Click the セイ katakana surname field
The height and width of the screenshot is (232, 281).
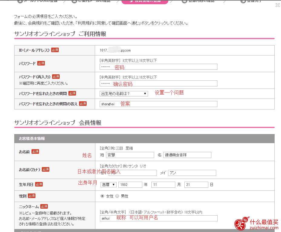(x=133, y=173)
